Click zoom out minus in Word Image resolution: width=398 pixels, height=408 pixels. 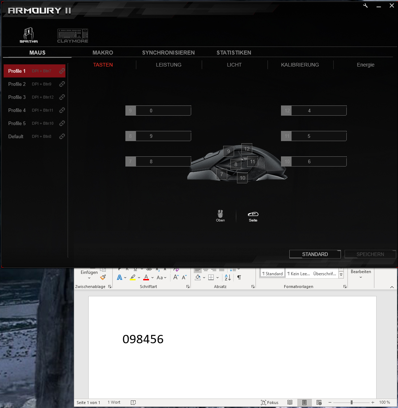pos(330,402)
